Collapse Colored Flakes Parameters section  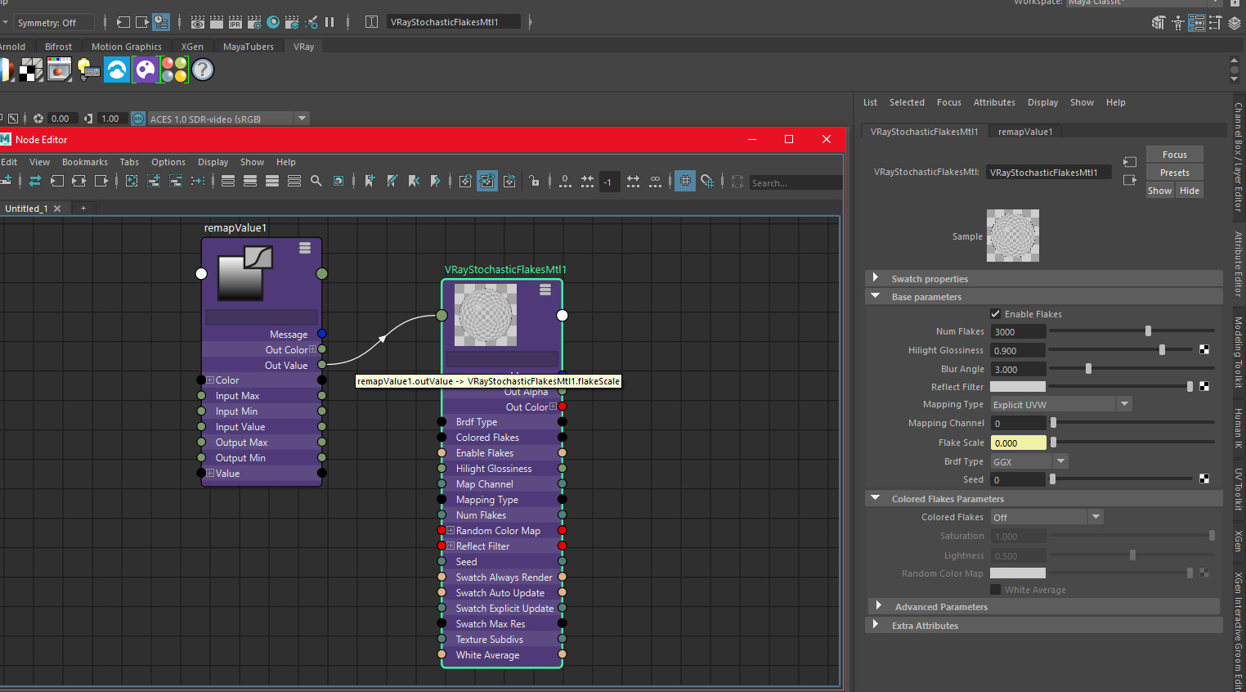tap(876, 498)
